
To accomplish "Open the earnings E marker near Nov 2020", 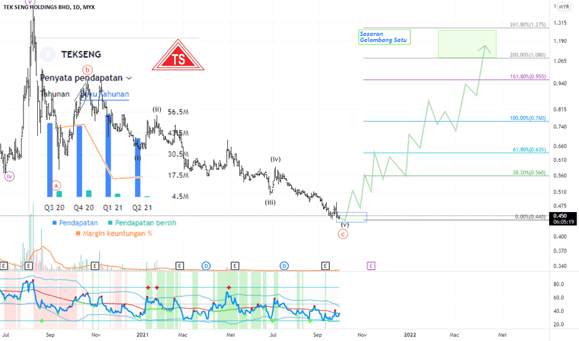I will 95,266.
